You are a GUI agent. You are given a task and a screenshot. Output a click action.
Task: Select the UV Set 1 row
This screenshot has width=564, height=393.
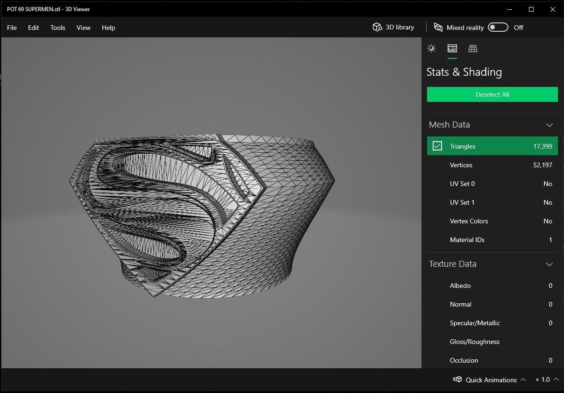coord(492,202)
